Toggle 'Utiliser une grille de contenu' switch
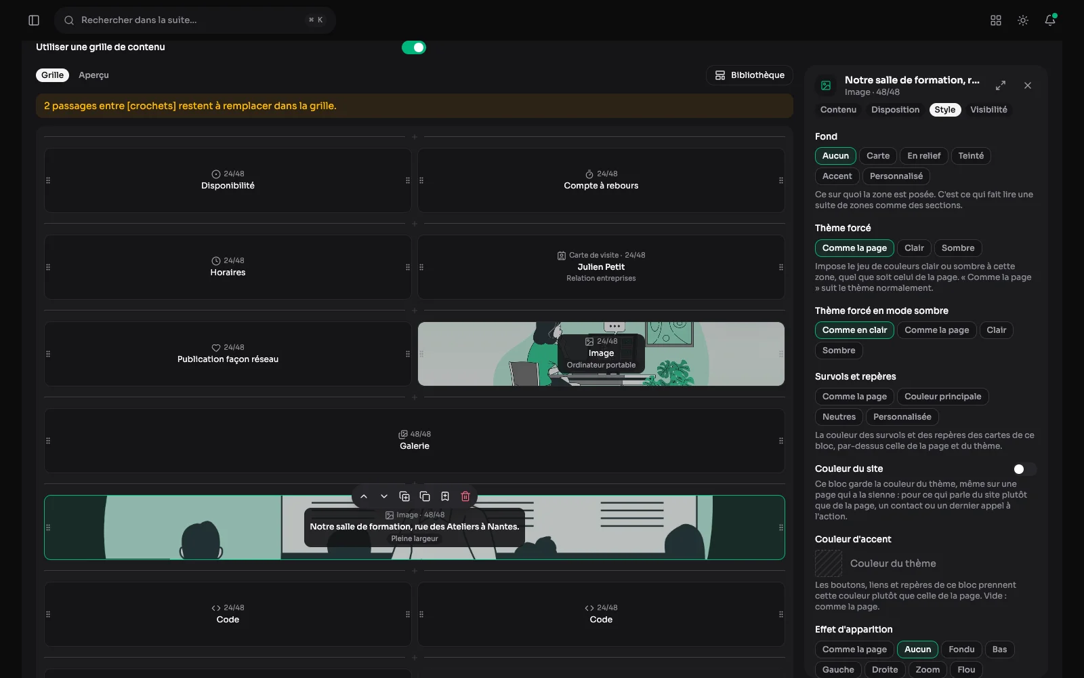Image resolution: width=1084 pixels, height=678 pixels. point(414,47)
